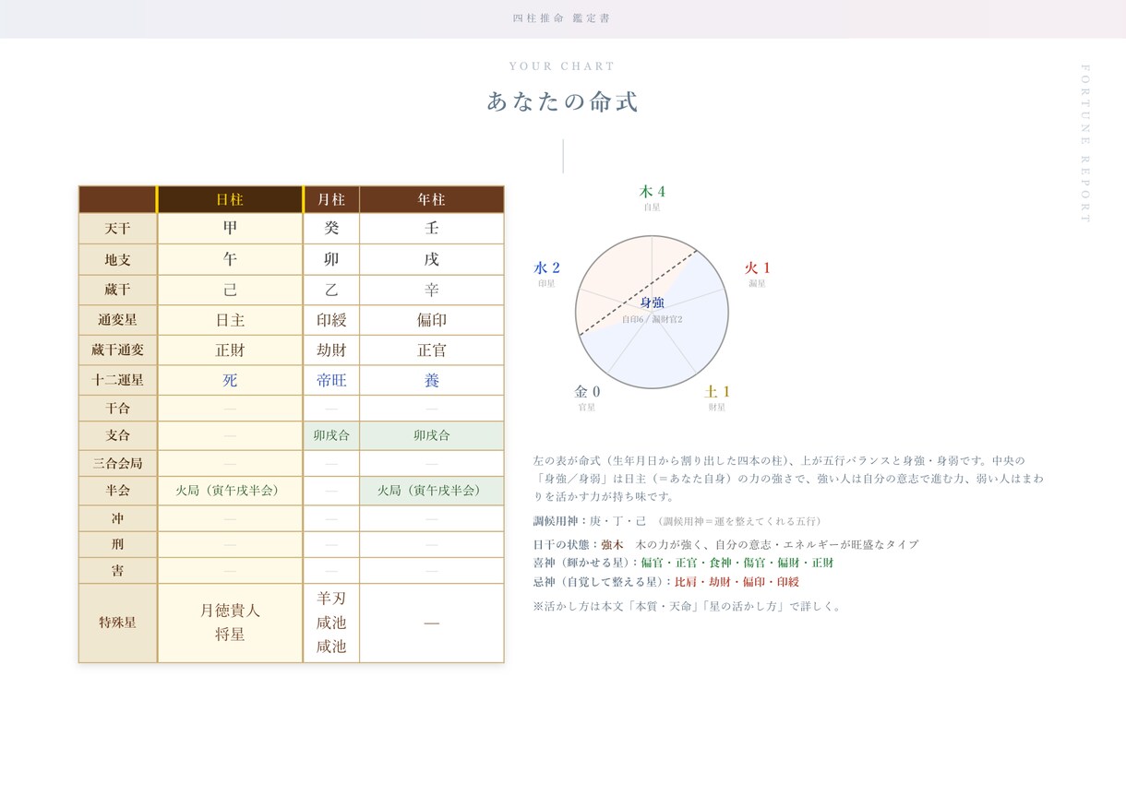Select the 羊刃 special star
1126x795 pixels.
(x=331, y=598)
